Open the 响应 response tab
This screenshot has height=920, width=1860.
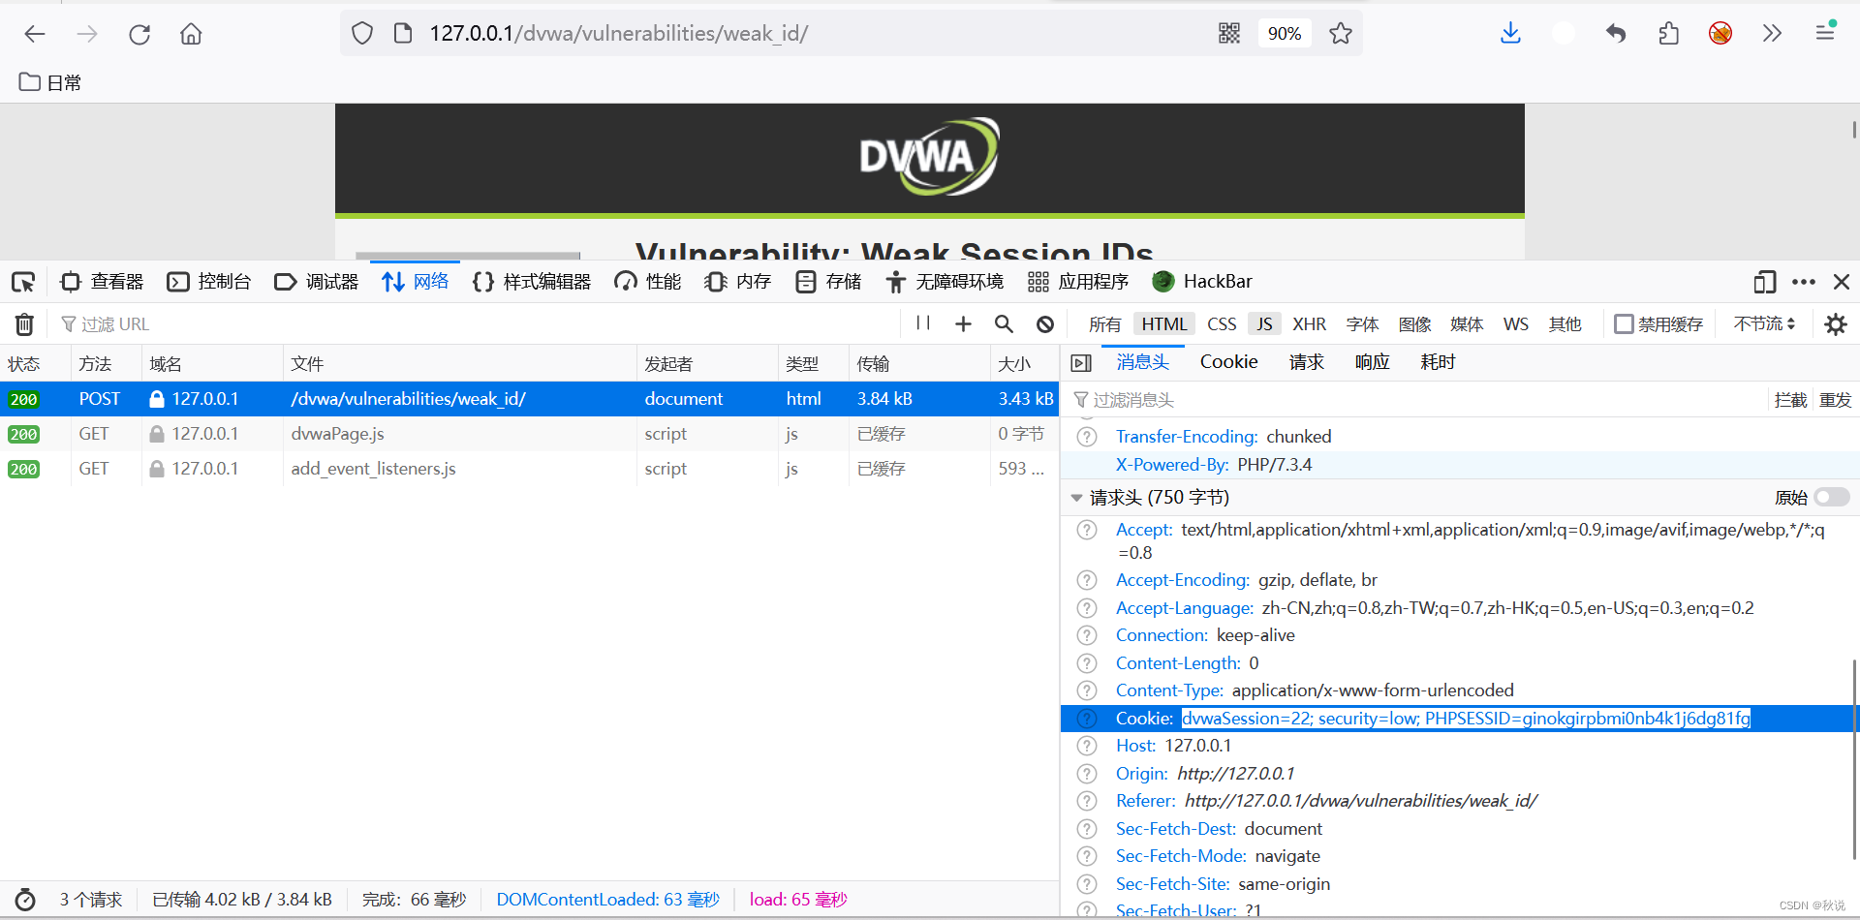(1372, 362)
